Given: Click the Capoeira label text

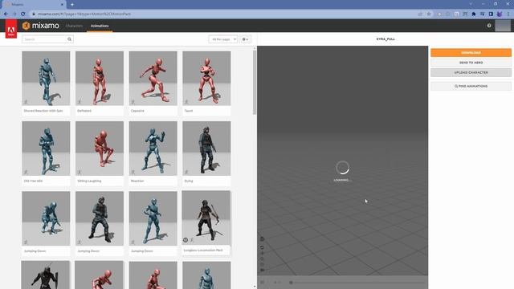Looking at the screenshot, I should [x=137, y=111].
